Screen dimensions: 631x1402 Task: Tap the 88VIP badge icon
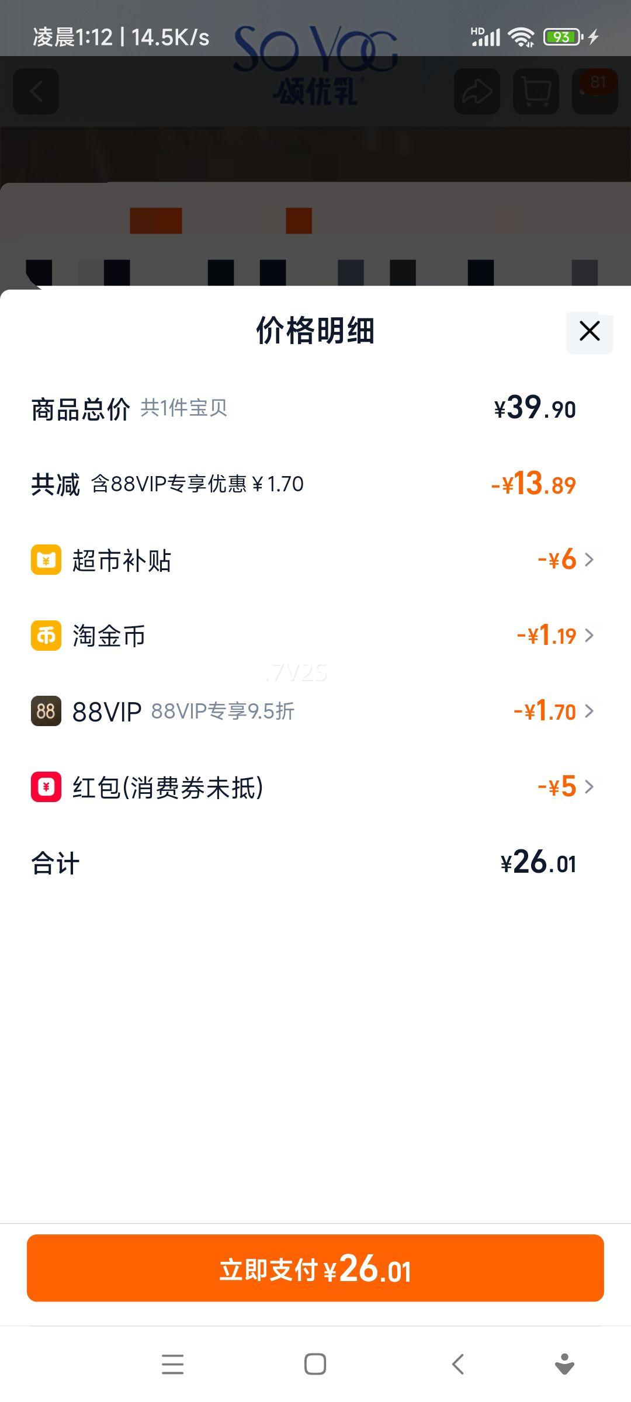(46, 711)
